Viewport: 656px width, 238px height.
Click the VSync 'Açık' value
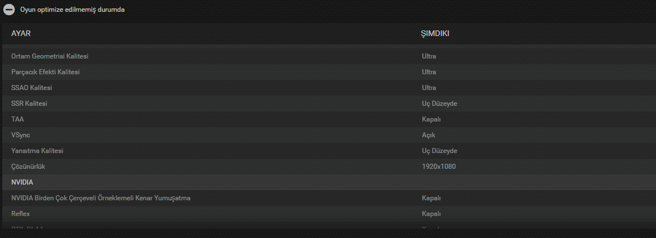pos(429,135)
